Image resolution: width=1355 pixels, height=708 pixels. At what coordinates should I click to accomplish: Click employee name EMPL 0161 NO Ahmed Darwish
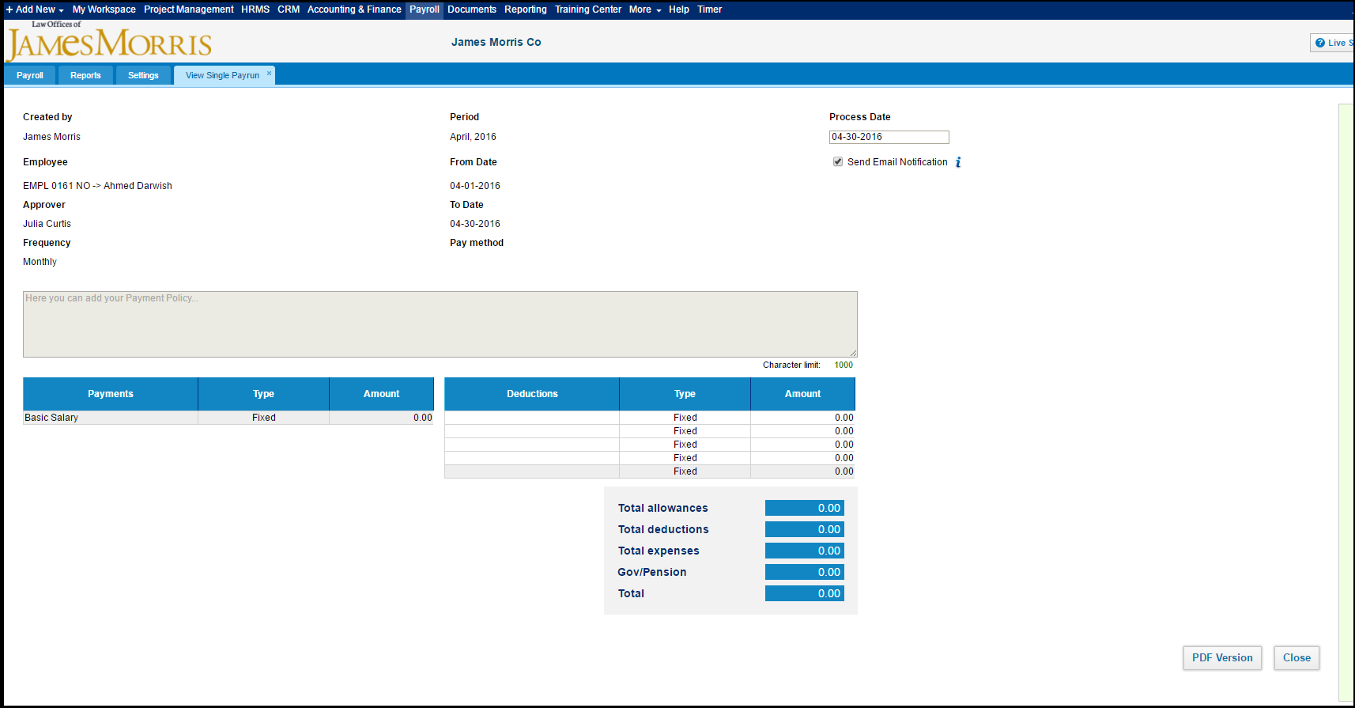coord(97,186)
